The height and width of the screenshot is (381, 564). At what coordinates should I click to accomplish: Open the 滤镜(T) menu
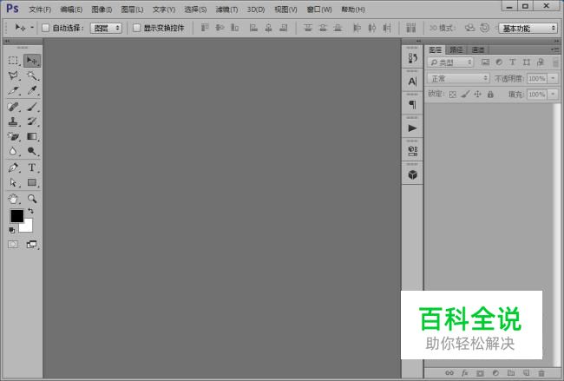(226, 10)
